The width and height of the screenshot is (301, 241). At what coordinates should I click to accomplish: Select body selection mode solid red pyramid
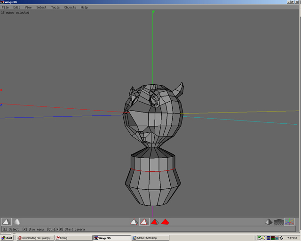coord(165,222)
